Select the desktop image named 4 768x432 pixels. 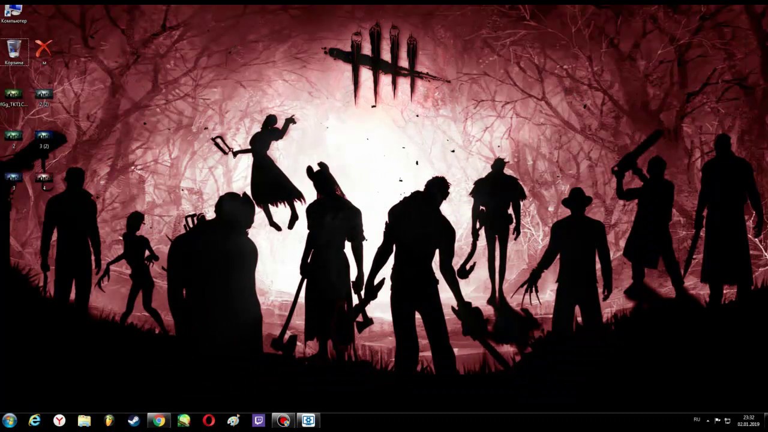click(44, 181)
